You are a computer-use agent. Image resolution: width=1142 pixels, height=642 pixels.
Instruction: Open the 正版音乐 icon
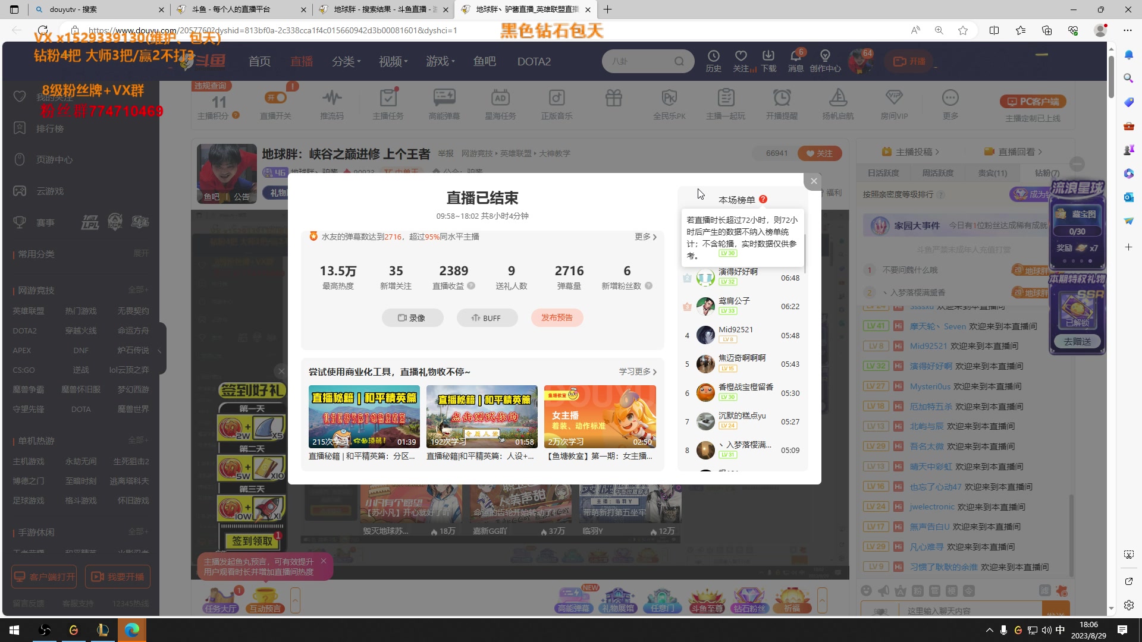(x=557, y=104)
